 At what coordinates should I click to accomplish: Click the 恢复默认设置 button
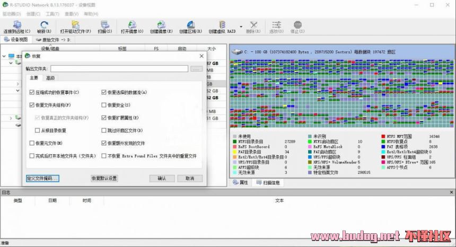[104, 178]
